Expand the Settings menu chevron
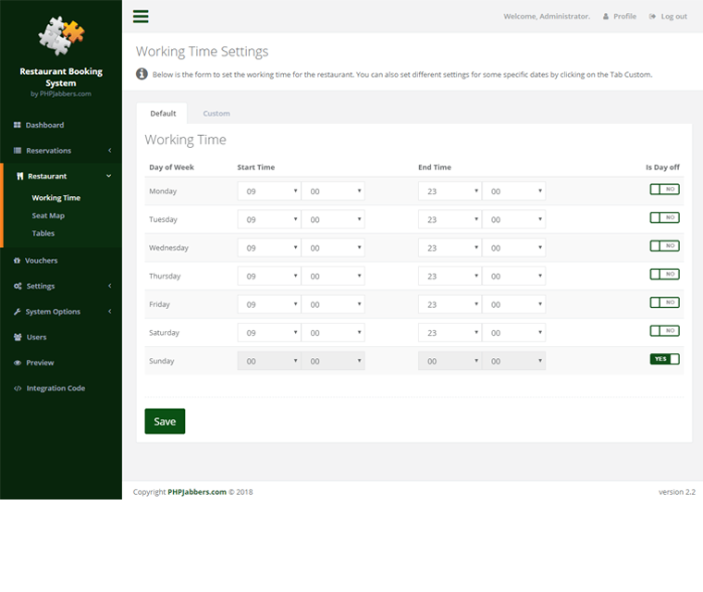Image resolution: width=703 pixels, height=592 pixels. pos(109,286)
